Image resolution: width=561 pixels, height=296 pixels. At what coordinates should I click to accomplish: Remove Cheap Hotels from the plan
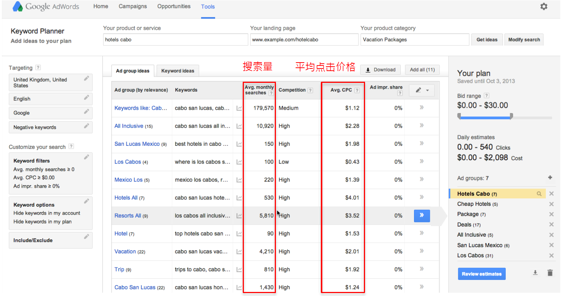tap(551, 204)
